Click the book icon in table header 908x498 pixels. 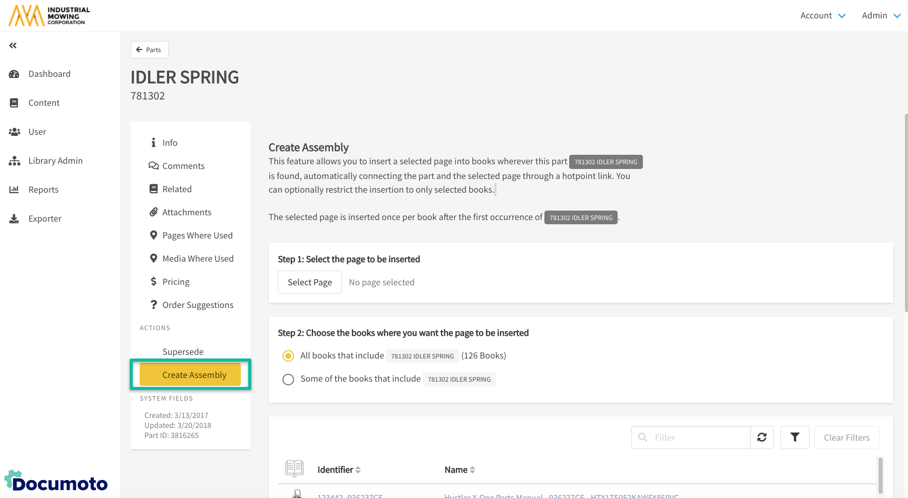pyautogui.click(x=294, y=469)
